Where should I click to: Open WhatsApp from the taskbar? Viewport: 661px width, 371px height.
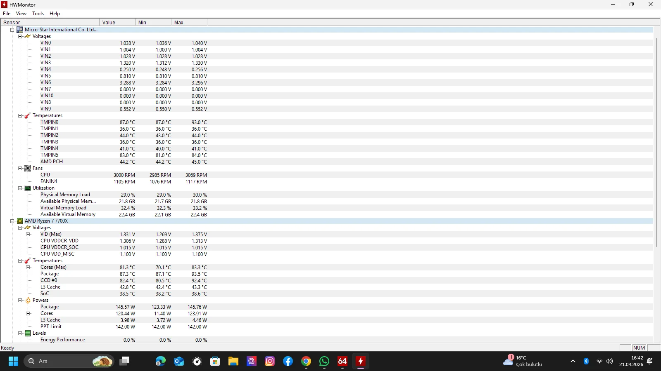tap(324, 361)
